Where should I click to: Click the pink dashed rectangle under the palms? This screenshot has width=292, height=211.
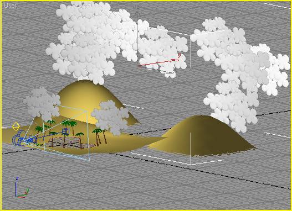(71, 143)
